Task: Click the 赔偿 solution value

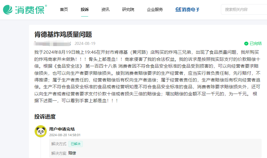Action: tap(72, 153)
